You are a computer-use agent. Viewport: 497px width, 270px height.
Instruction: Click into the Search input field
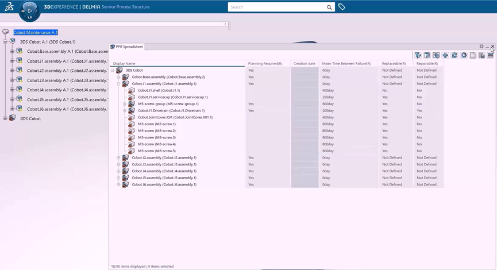coord(276,7)
